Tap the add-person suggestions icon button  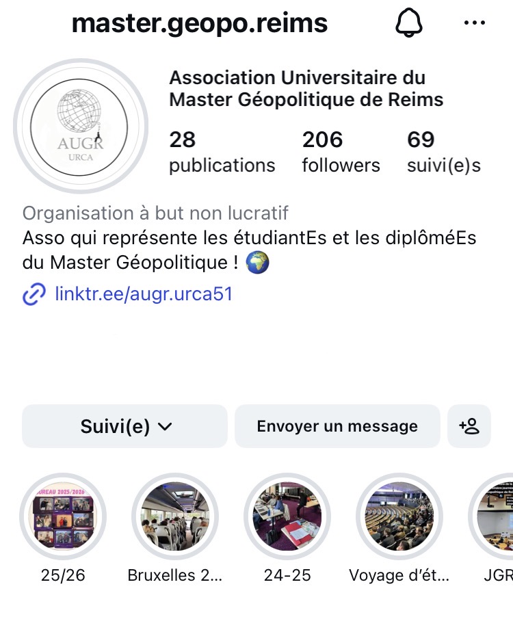(469, 426)
